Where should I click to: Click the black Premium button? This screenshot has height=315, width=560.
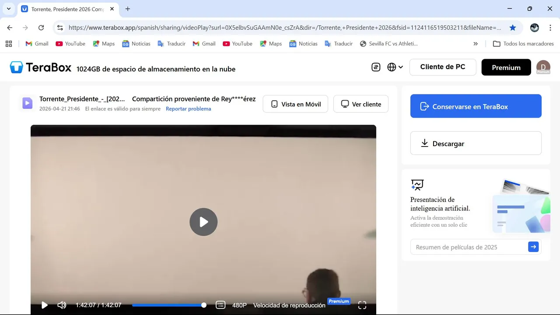[x=506, y=67]
